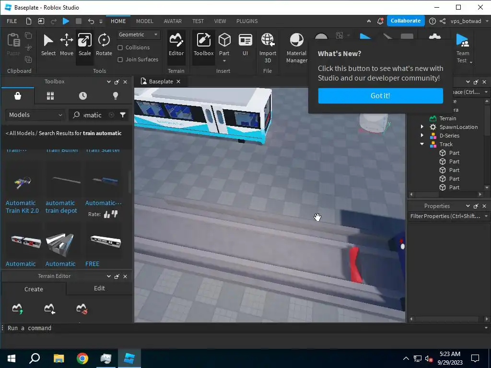Choose the Rotate tool

pos(104,45)
